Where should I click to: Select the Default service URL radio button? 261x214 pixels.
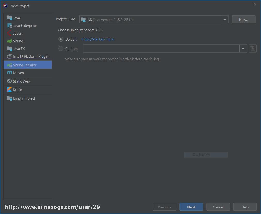(x=61, y=39)
